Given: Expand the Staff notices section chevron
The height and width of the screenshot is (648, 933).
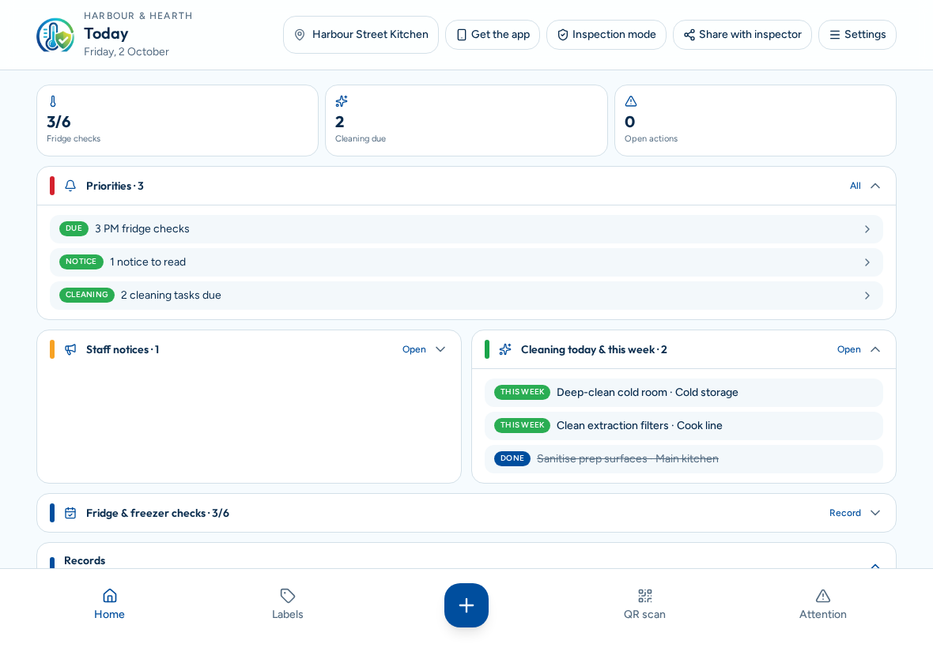Looking at the screenshot, I should [x=440, y=349].
